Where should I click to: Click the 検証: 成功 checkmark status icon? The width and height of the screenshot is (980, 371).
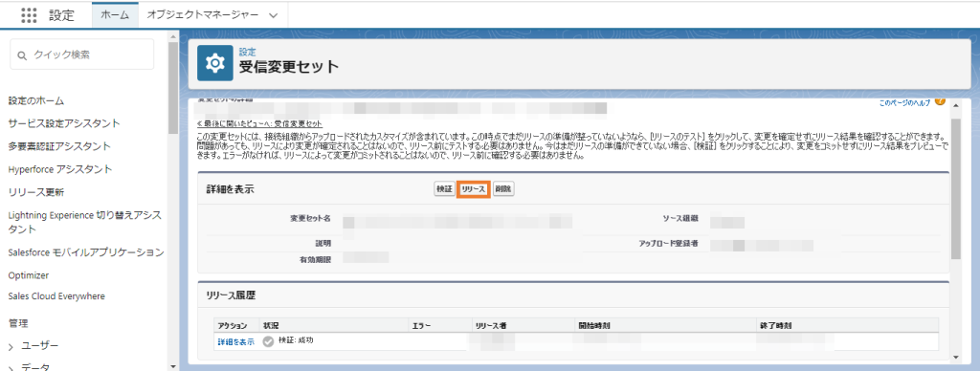[x=268, y=341]
